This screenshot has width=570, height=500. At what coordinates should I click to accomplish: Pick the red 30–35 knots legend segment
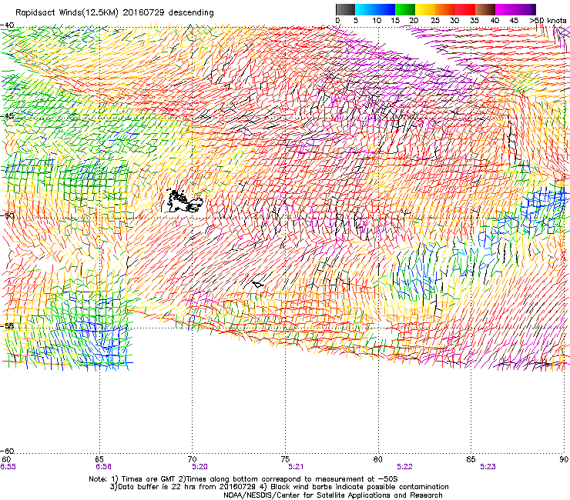click(465, 9)
